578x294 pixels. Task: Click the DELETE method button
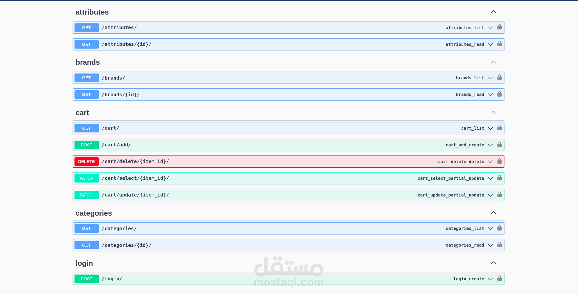pos(87,162)
